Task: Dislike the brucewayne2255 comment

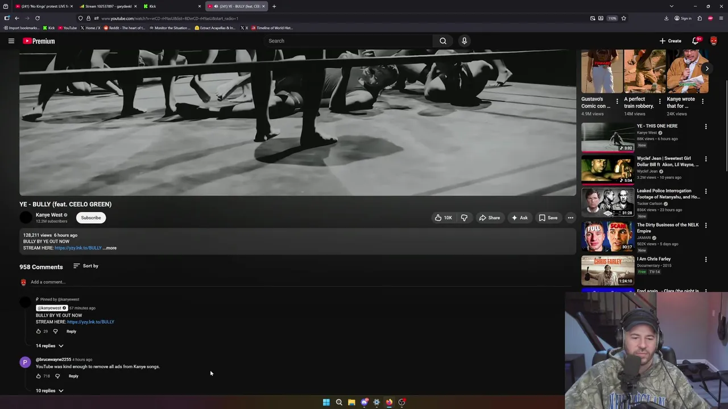Action: click(x=57, y=376)
